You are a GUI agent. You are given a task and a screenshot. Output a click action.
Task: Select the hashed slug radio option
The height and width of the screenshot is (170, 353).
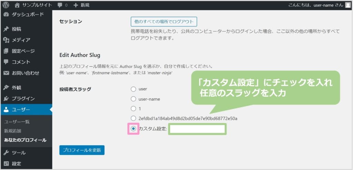click(133, 118)
